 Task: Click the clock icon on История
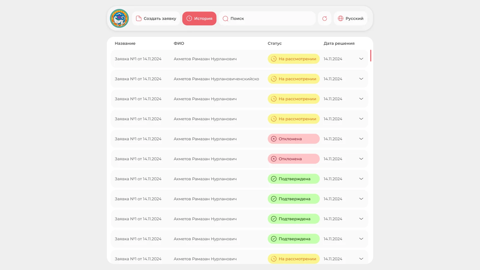(189, 18)
